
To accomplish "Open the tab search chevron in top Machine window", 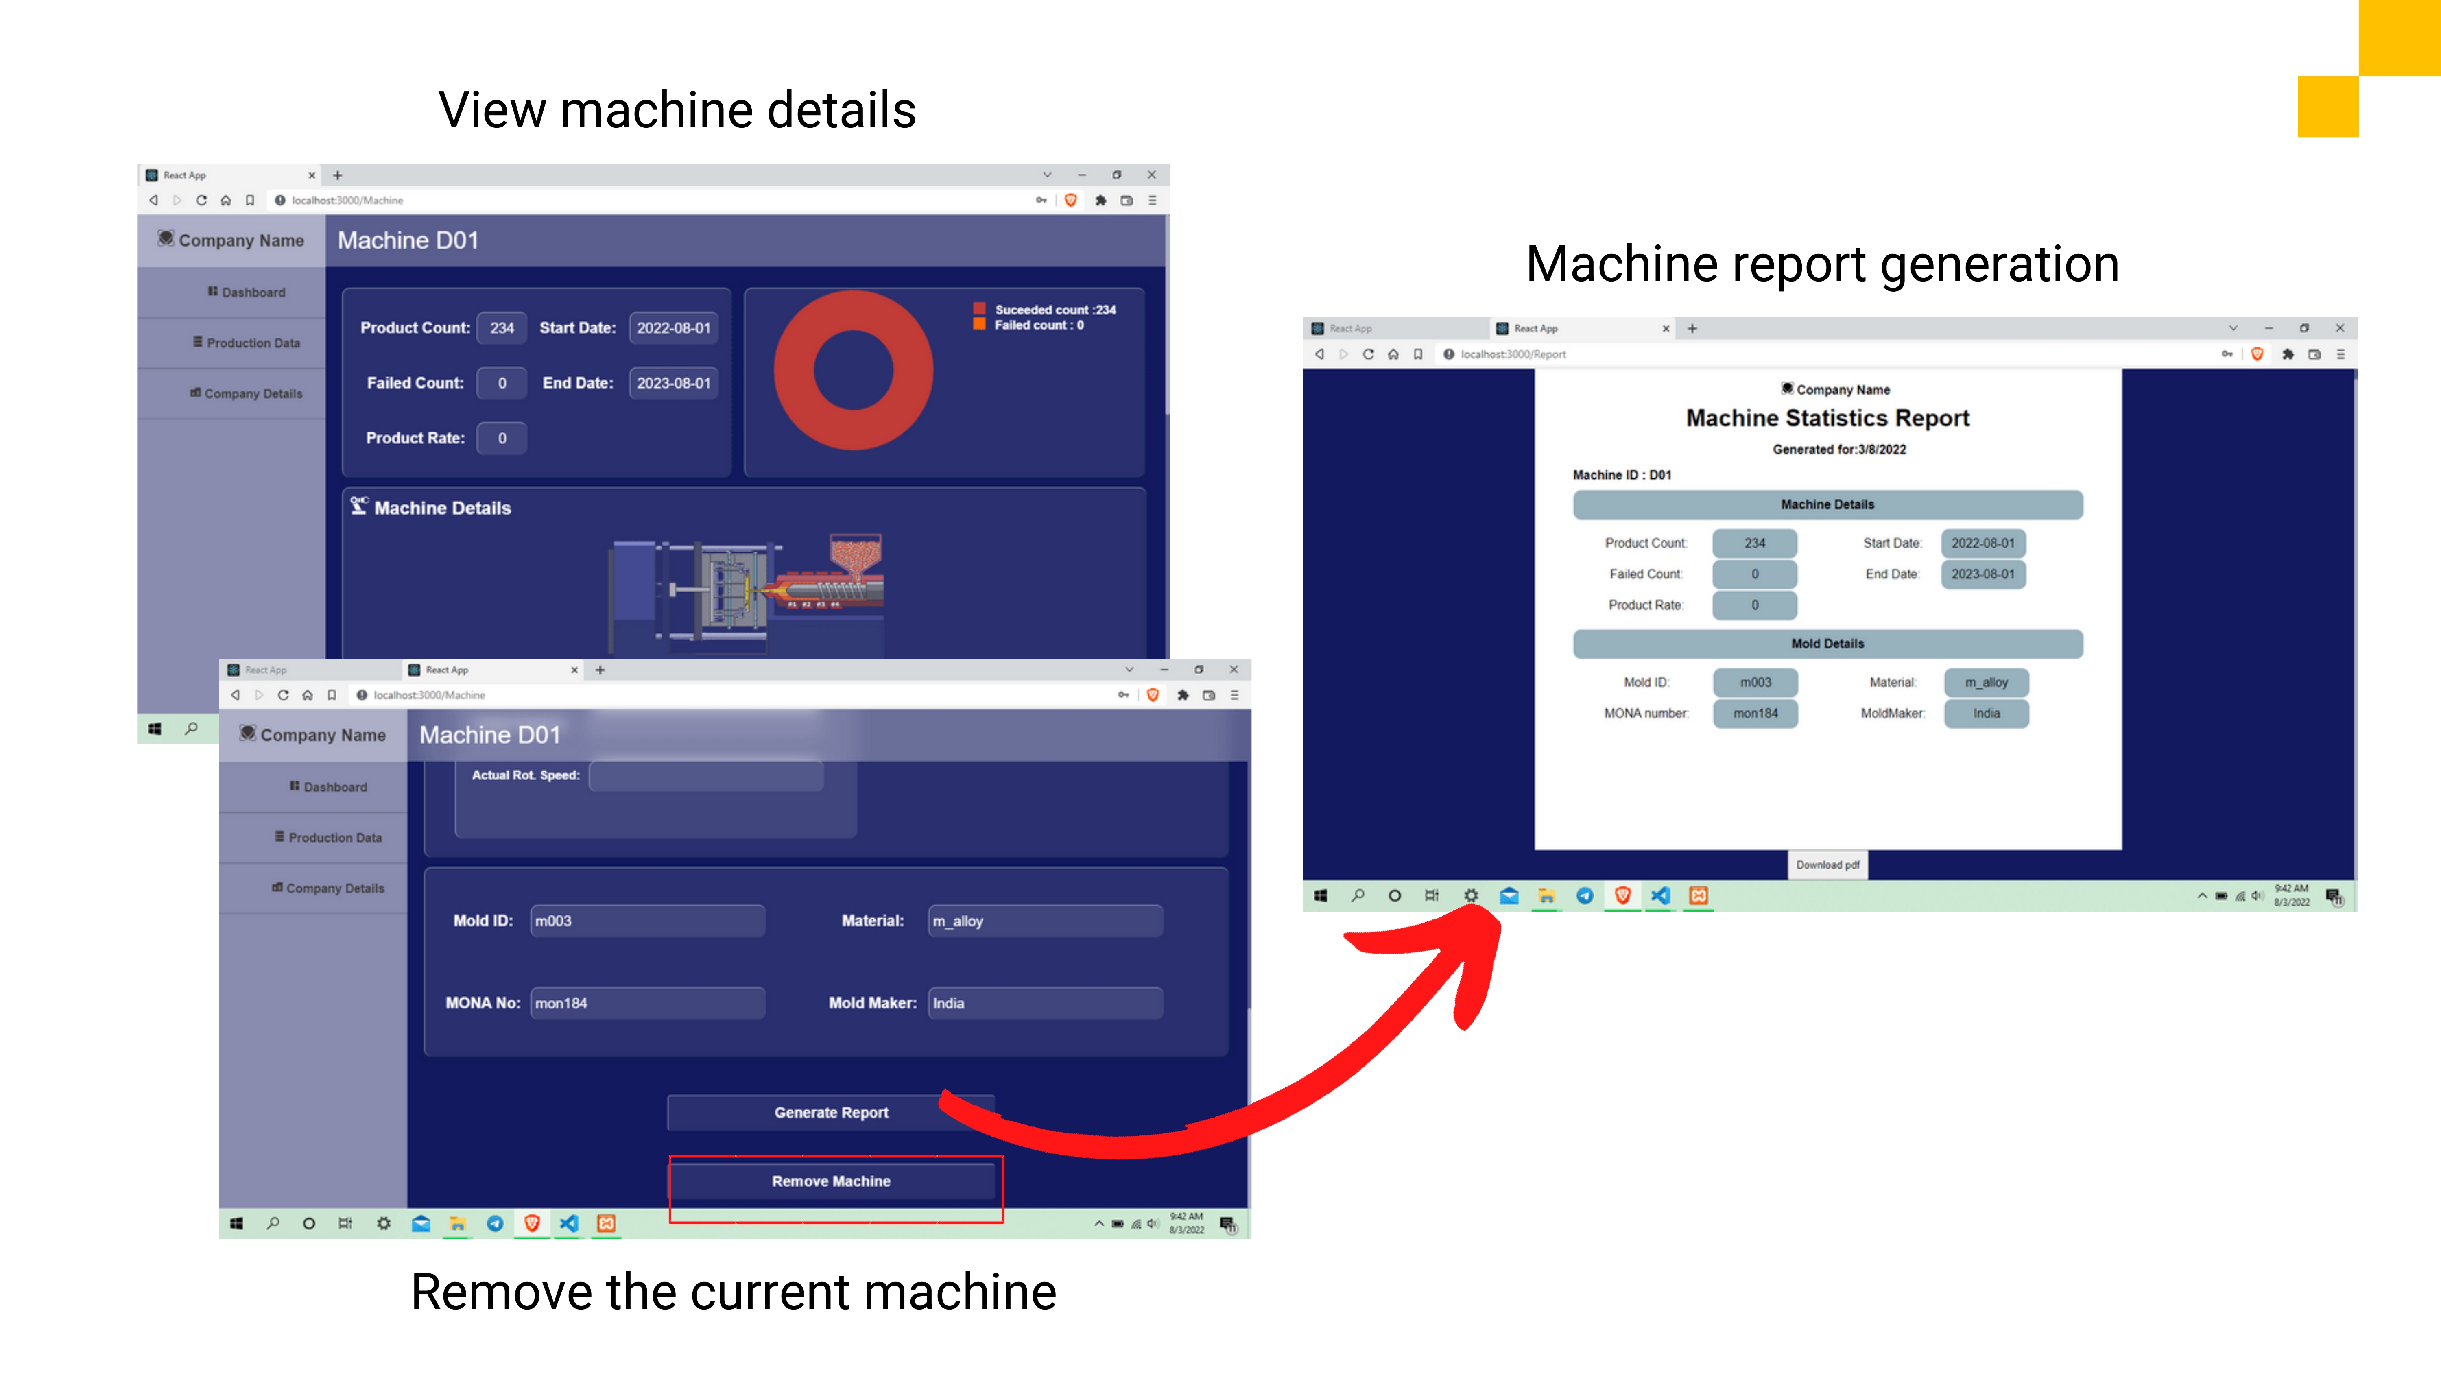I will [1047, 175].
